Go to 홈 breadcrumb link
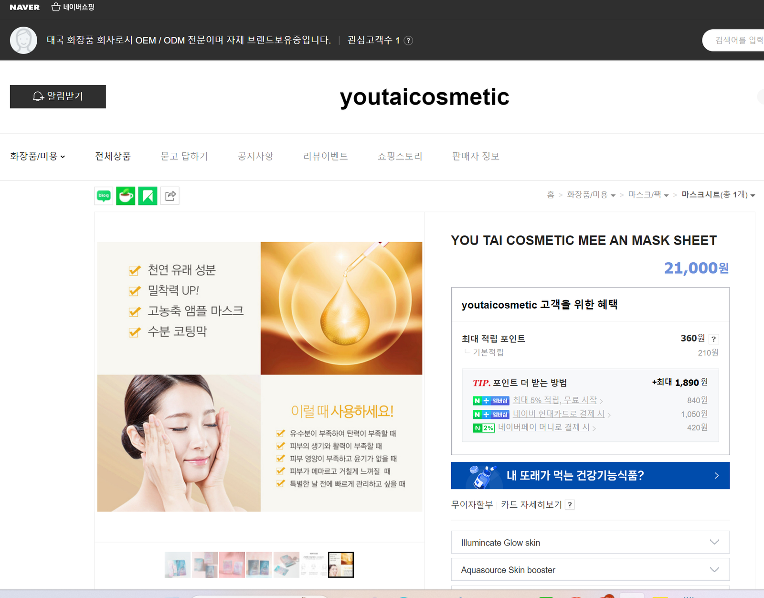Image resolution: width=764 pixels, height=598 pixels. click(551, 195)
